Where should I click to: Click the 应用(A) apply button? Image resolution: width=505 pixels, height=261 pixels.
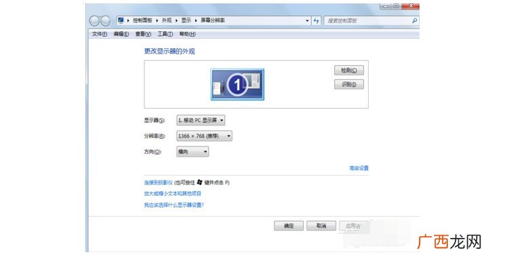point(353,226)
